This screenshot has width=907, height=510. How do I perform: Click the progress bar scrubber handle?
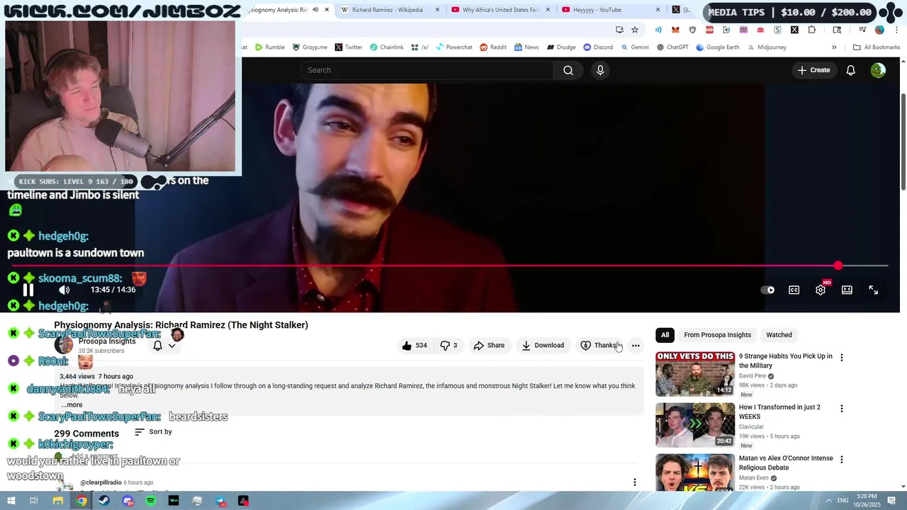[x=838, y=266]
